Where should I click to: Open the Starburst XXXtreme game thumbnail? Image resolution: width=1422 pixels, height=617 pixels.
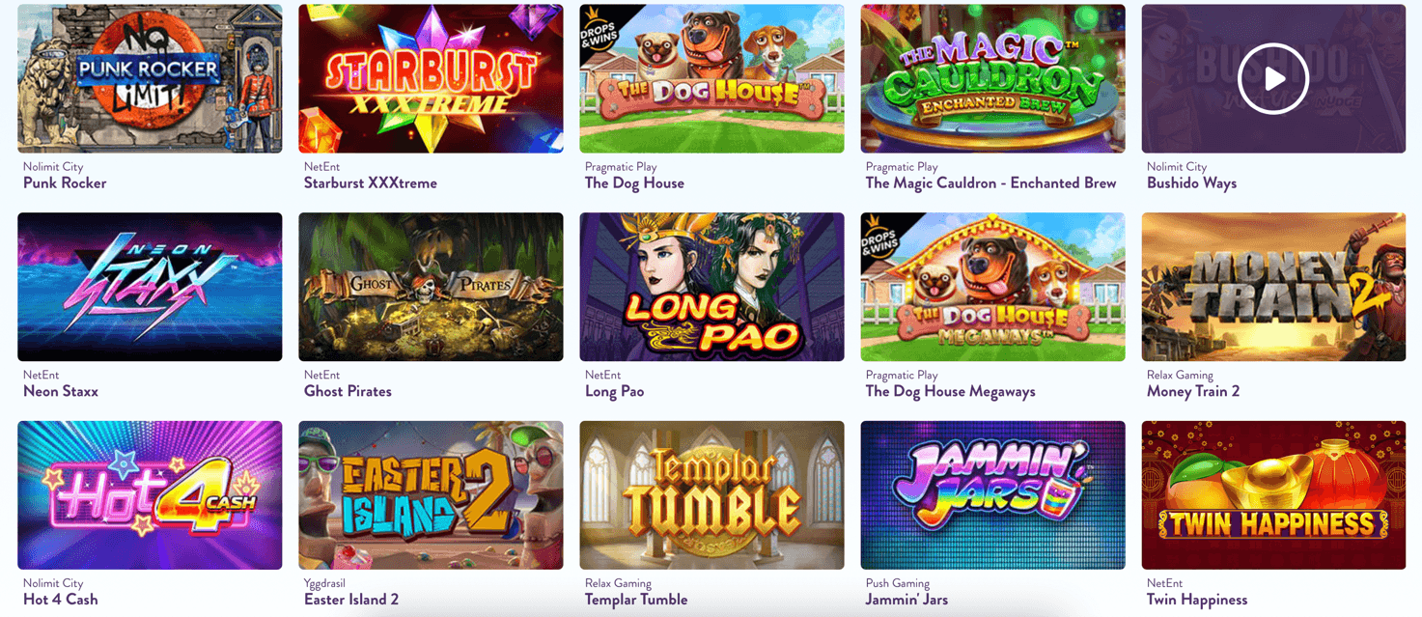[x=431, y=79]
